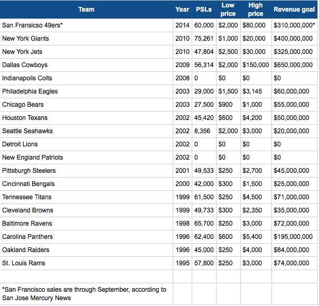Click the 65,700 PSLs cell
319x306 pixels.
pyautogui.click(x=204, y=224)
